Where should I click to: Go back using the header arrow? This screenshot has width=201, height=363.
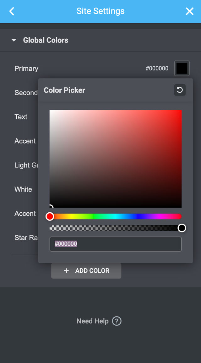click(x=12, y=11)
